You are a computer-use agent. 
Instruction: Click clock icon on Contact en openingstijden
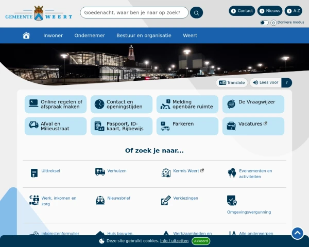tap(99, 104)
